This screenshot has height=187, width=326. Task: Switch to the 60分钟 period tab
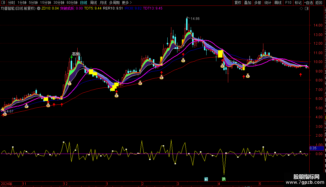(x=72, y=3)
